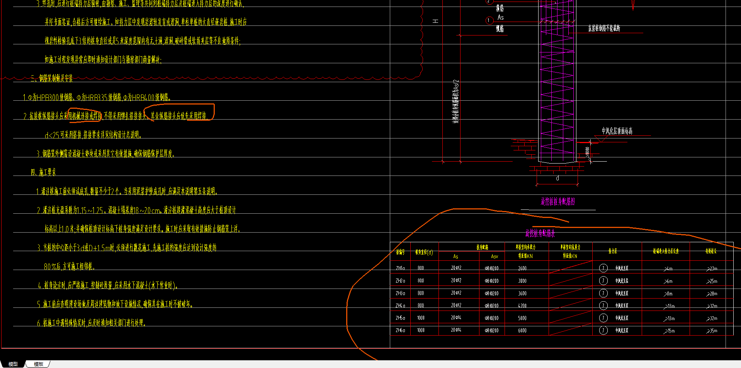Select note 3 line with 3.d或D+1.5m

click(x=127, y=248)
